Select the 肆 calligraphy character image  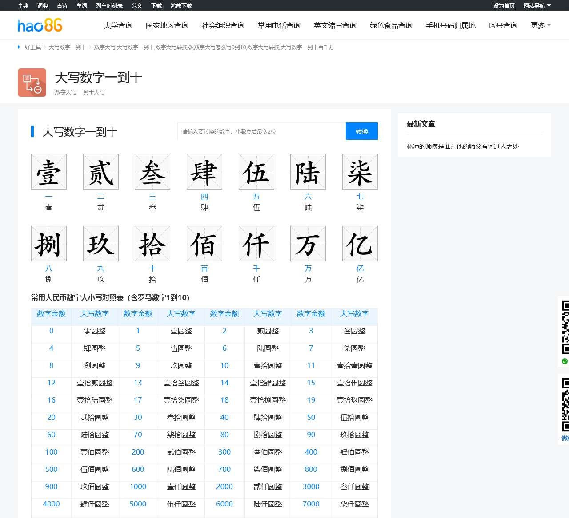(204, 172)
